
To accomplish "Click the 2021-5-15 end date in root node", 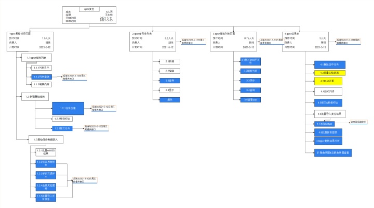I will [x=106, y=20].
